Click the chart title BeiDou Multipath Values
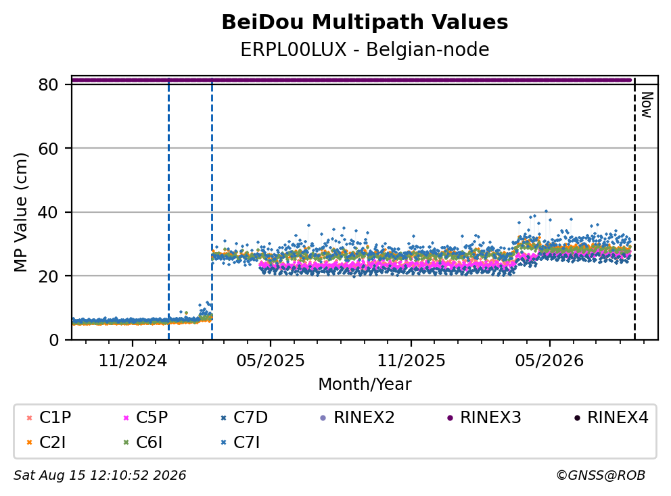Image resolution: width=671 pixels, height=496 pixels. (x=365, y=22)
